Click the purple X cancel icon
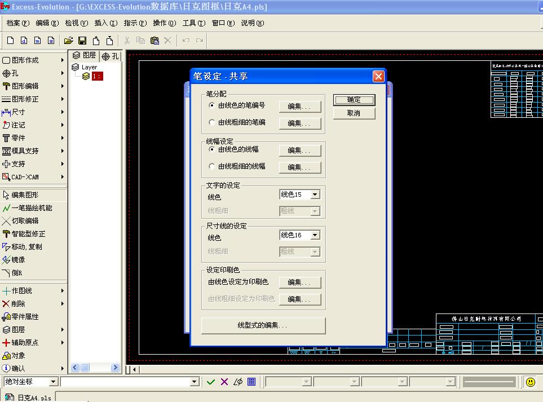The height and width of the screenshot is (402, 543). tap(224, 382)
